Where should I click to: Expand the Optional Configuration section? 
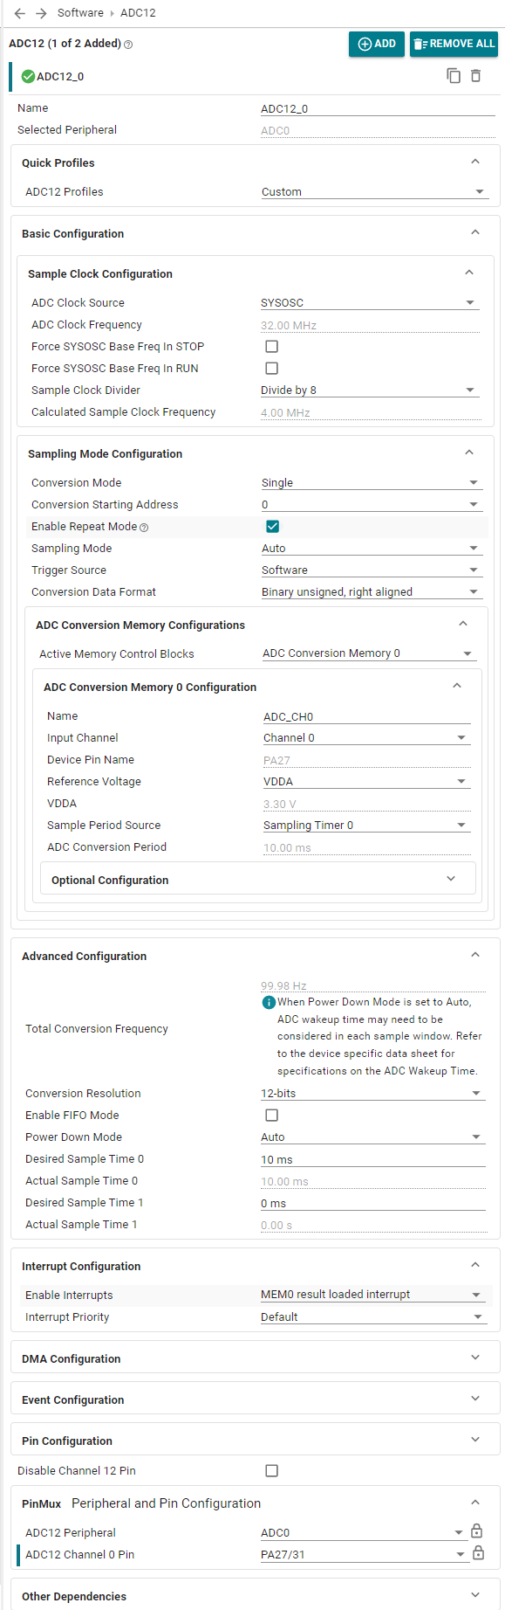click(x=258, y=880)
